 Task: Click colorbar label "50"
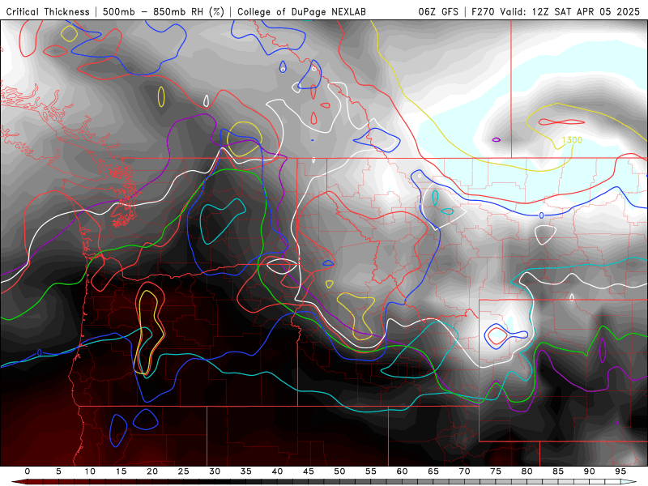339,471
